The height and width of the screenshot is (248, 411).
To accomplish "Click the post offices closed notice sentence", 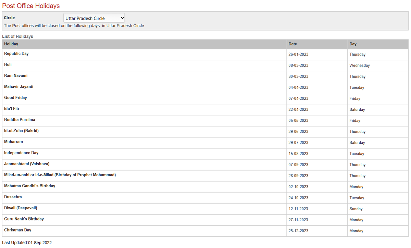I will 74,26.
